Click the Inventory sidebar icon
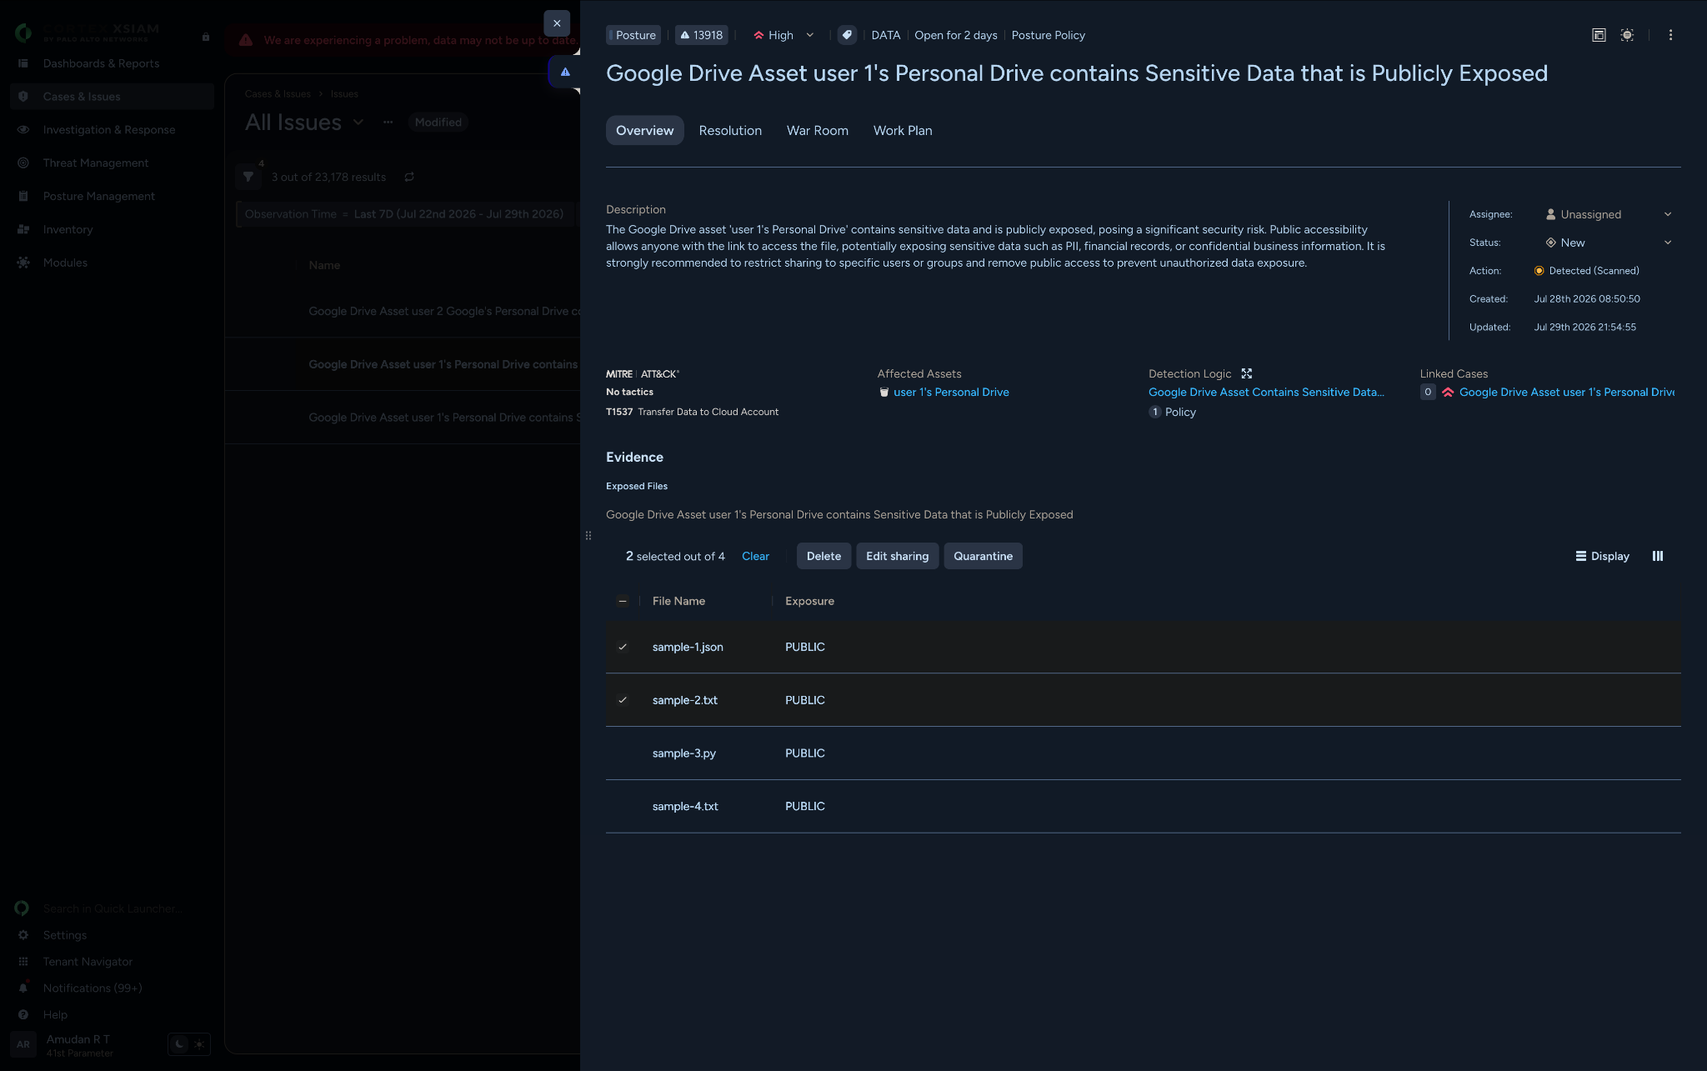Image resolution: width=1707 pixels, height=1071 pixels. pyautogui.click(x=23, y=229)
